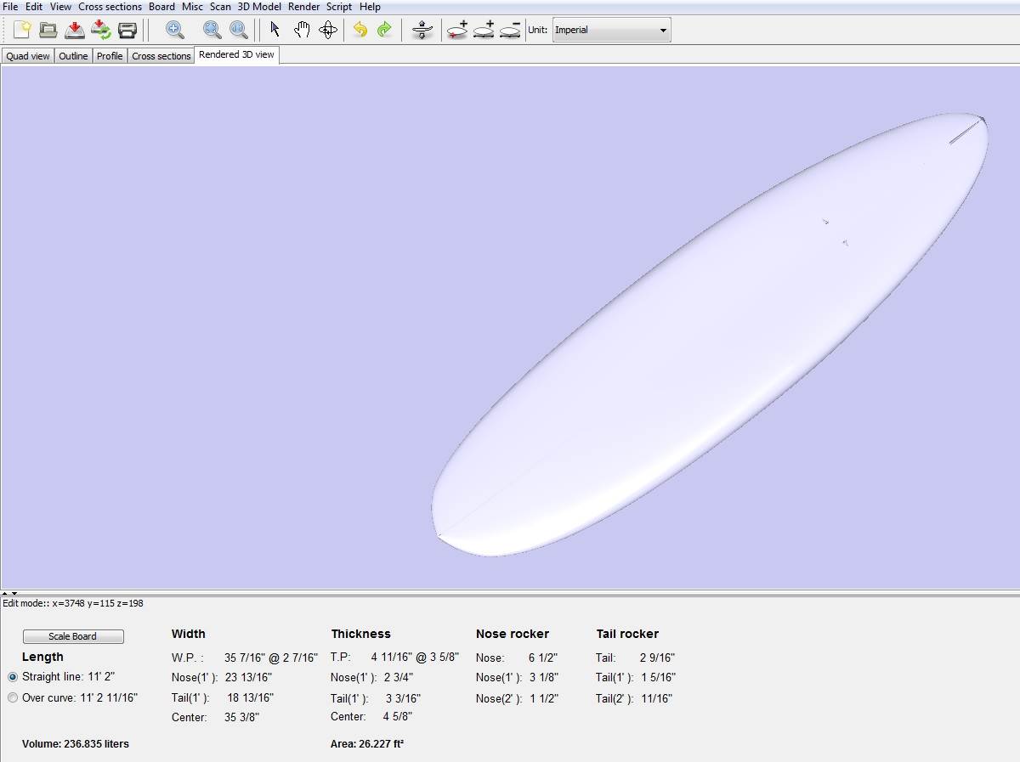Select the Straight line length option
1020x762 pixels.
click(x=13, y=677)
